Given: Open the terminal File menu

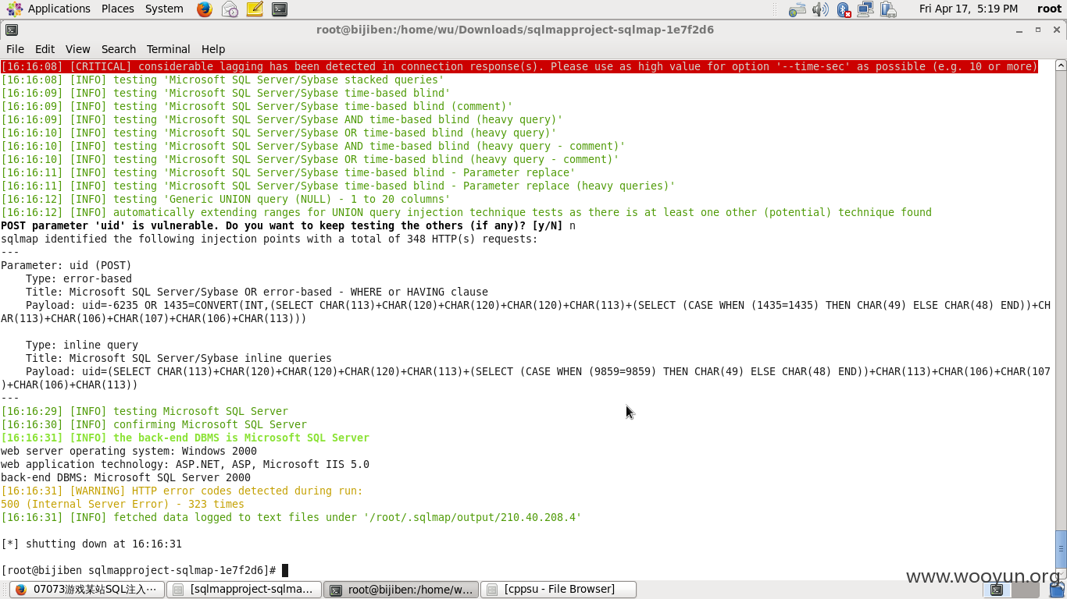Looking at the screenshot, I should point(15,48).
